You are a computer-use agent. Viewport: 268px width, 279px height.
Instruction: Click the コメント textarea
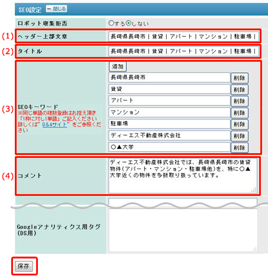pyautogui.click(x=183, y=176)
